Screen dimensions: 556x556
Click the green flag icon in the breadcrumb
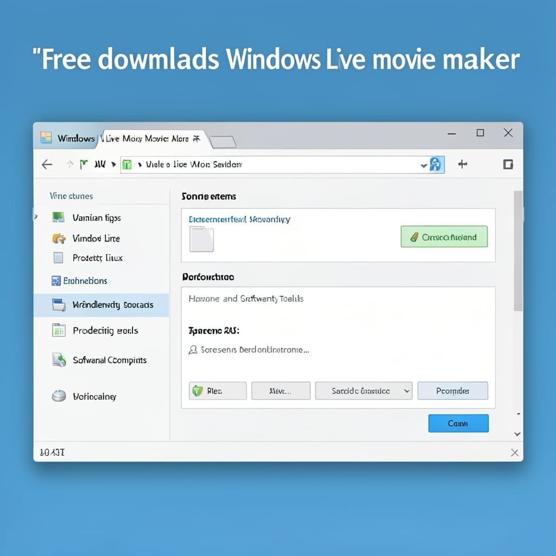[83, 164]
